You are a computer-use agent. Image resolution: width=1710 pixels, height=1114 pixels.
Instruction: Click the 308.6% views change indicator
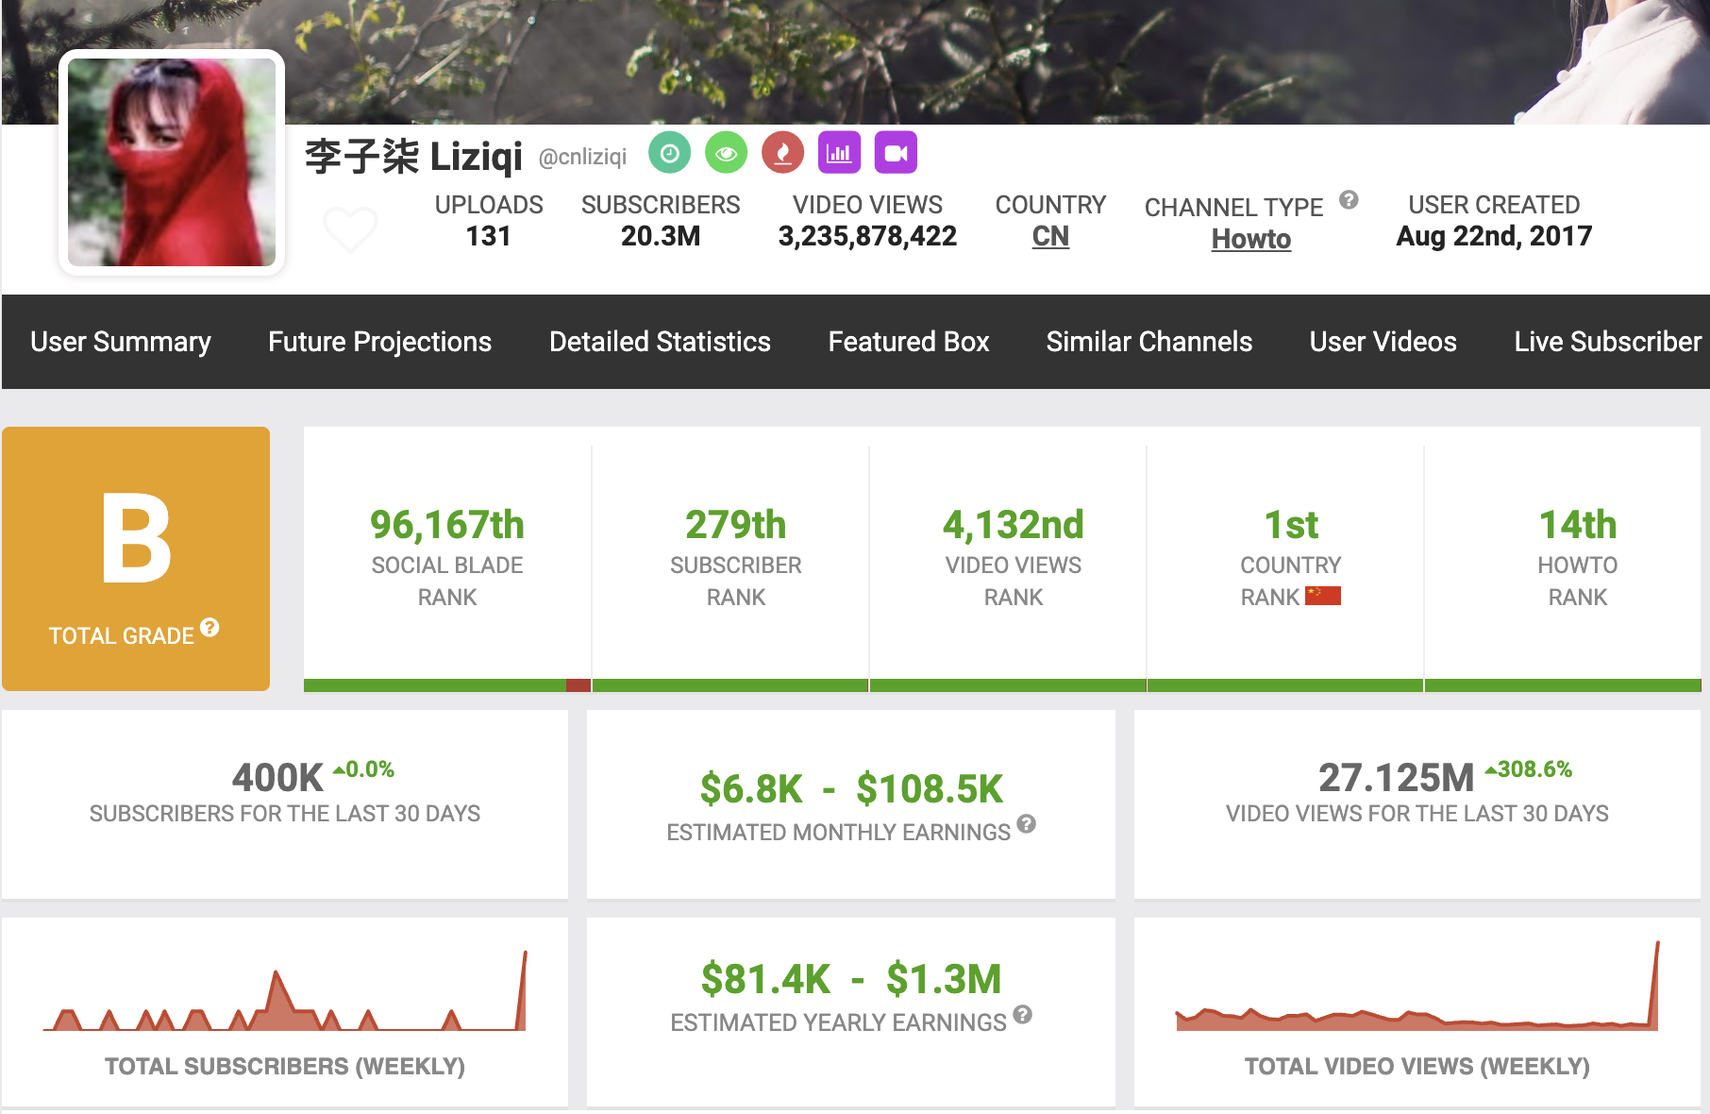tap(1529, 769)
